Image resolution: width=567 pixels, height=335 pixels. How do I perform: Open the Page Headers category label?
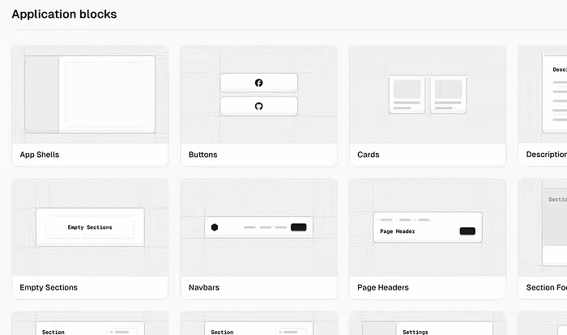(x=383, y=287)
